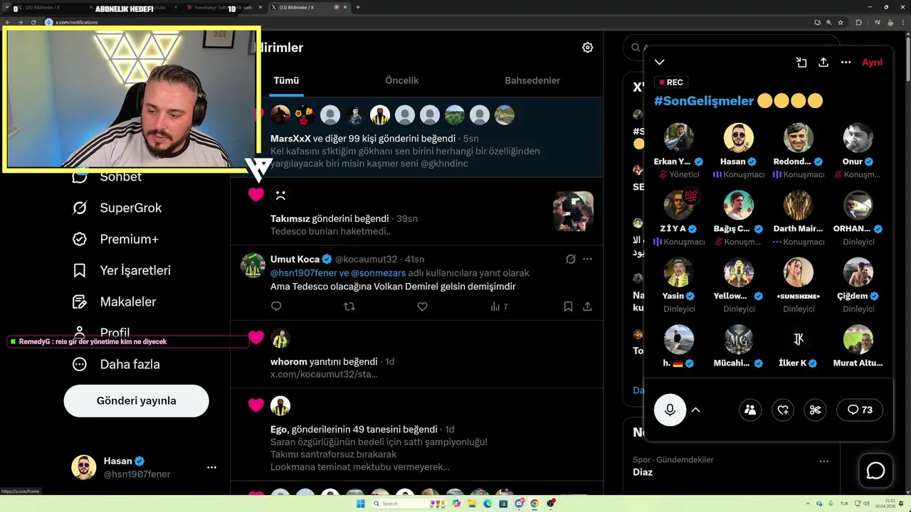The height and width of the screenshot is (512, 911).
Task: Open Yer İşaretleri bookmarks
Action: tap(121, 270)
